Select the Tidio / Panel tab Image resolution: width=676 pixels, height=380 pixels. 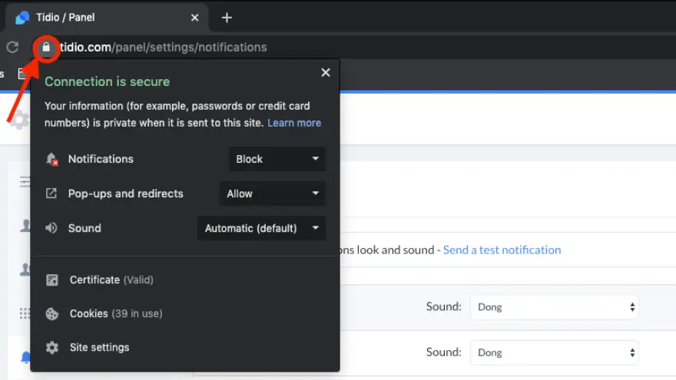[106, 18]
